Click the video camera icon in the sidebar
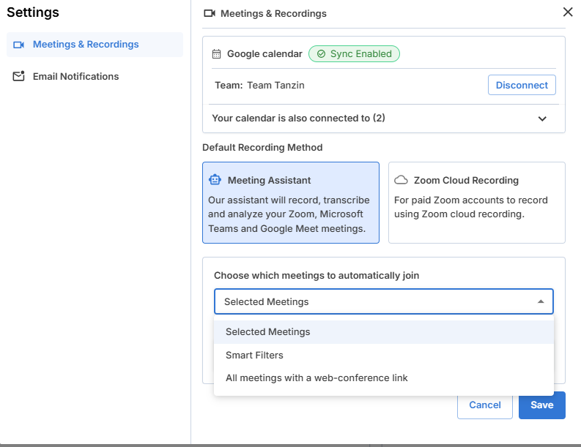 (x=18, y=45)
